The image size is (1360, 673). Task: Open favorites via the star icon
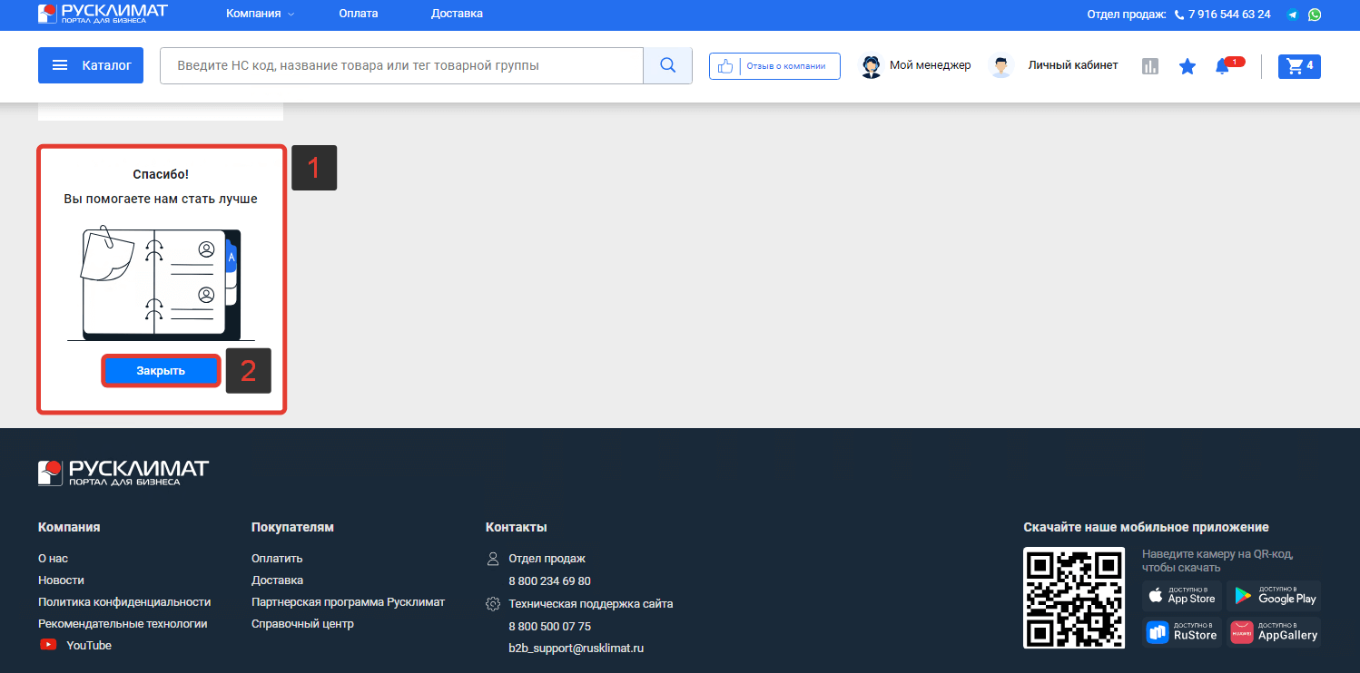coord(1187,66)
